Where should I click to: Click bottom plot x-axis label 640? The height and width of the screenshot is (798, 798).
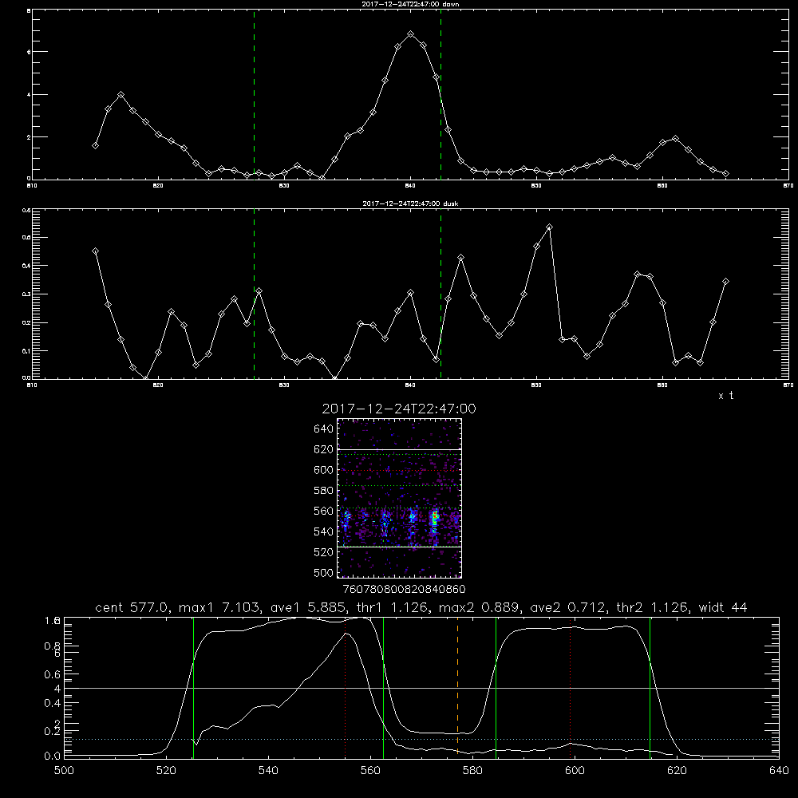coord(779,771)
